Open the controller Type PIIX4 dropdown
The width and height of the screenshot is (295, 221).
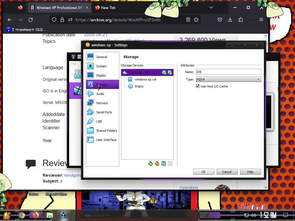[x=228, y=79]
